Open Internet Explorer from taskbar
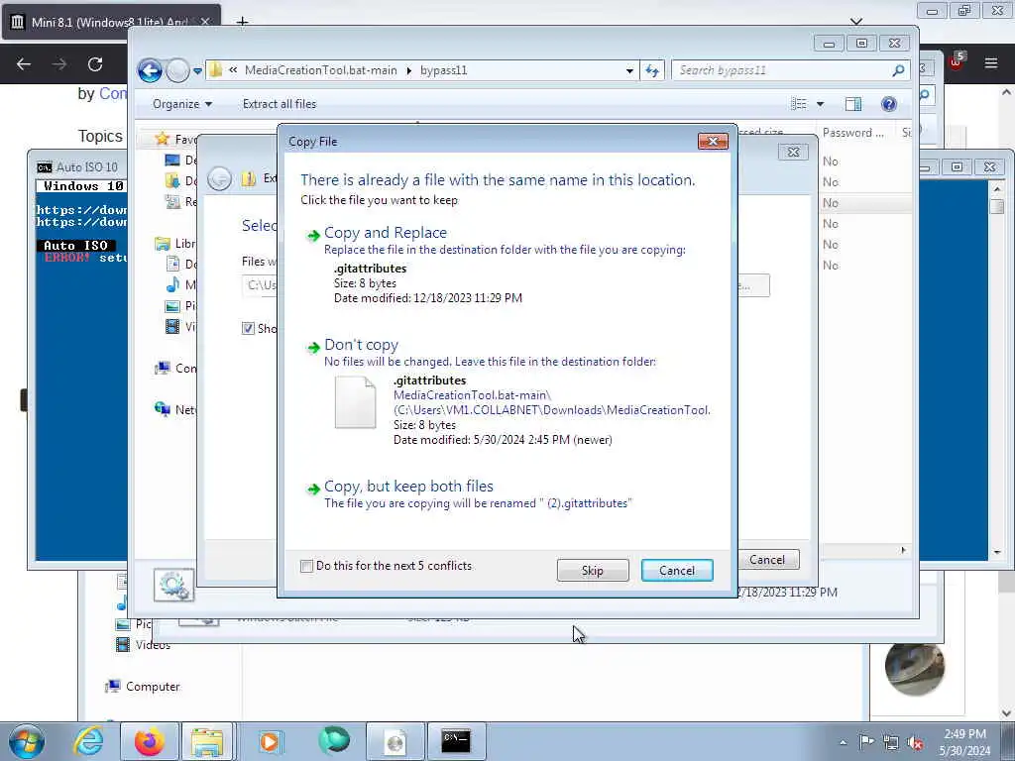This screenshot has height=761, width=1015. coord(88,741)
